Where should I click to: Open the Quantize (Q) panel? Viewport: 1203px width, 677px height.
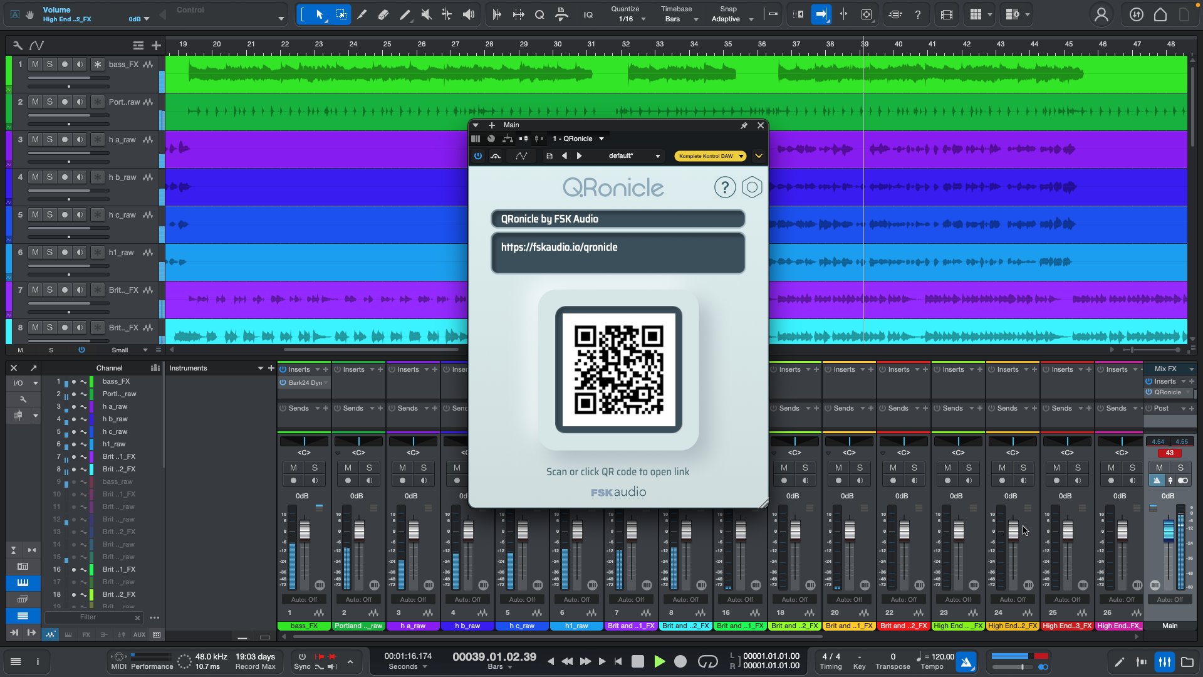tap(539, 14)
